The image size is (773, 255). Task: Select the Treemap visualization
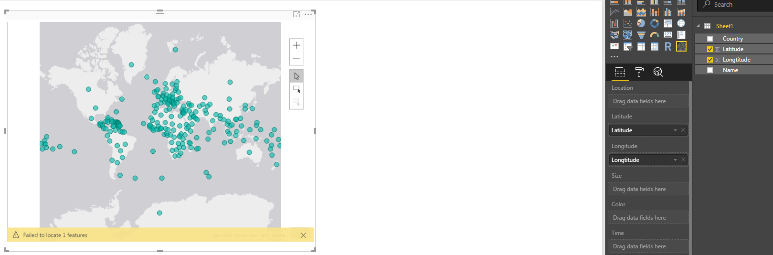click(x=668, y=23)
